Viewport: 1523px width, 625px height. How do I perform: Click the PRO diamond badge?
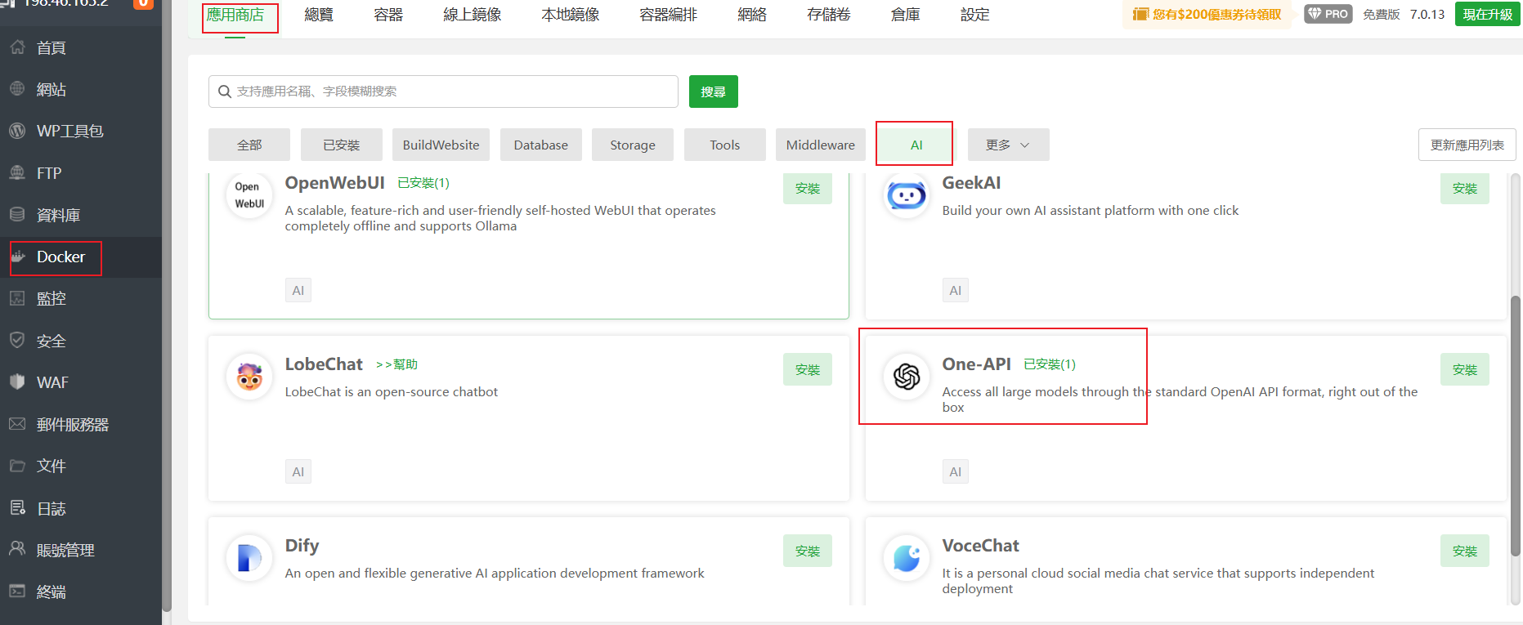[x=1328, y=14]
